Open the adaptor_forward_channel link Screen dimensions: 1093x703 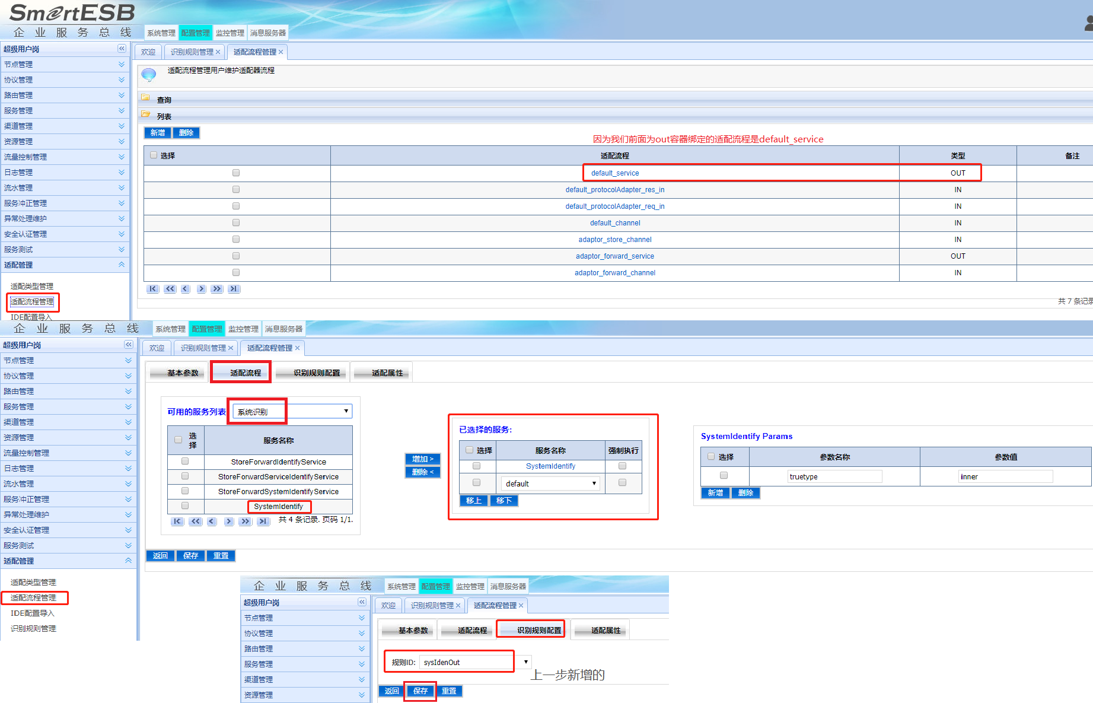pyautogui.click(x=614, y=273)
